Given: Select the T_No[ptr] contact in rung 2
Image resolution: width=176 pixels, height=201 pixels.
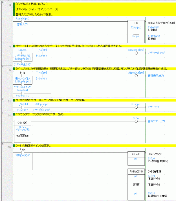Looking at the screenshot, I should click(x=41, y=76).
